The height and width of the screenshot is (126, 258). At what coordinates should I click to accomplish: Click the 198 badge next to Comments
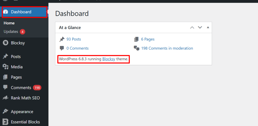37,88
